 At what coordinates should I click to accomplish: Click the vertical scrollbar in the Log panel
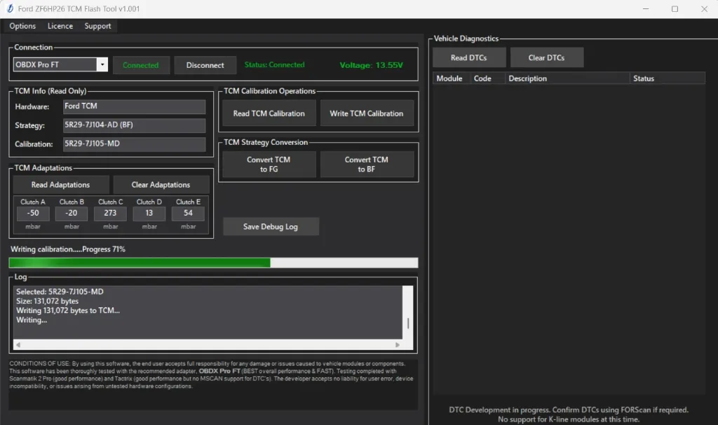tap(407, 315)
